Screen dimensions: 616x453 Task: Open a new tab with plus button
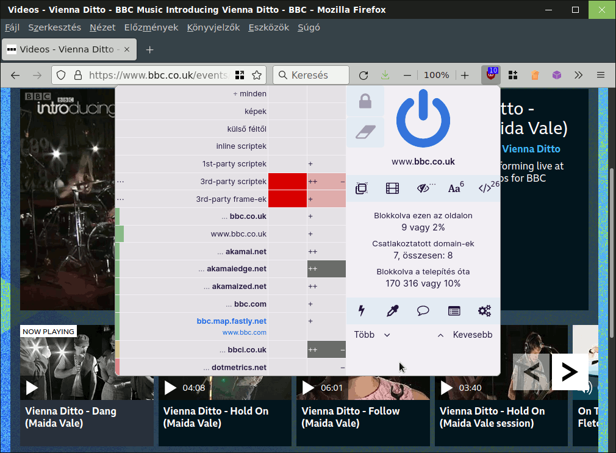(149, 50)
